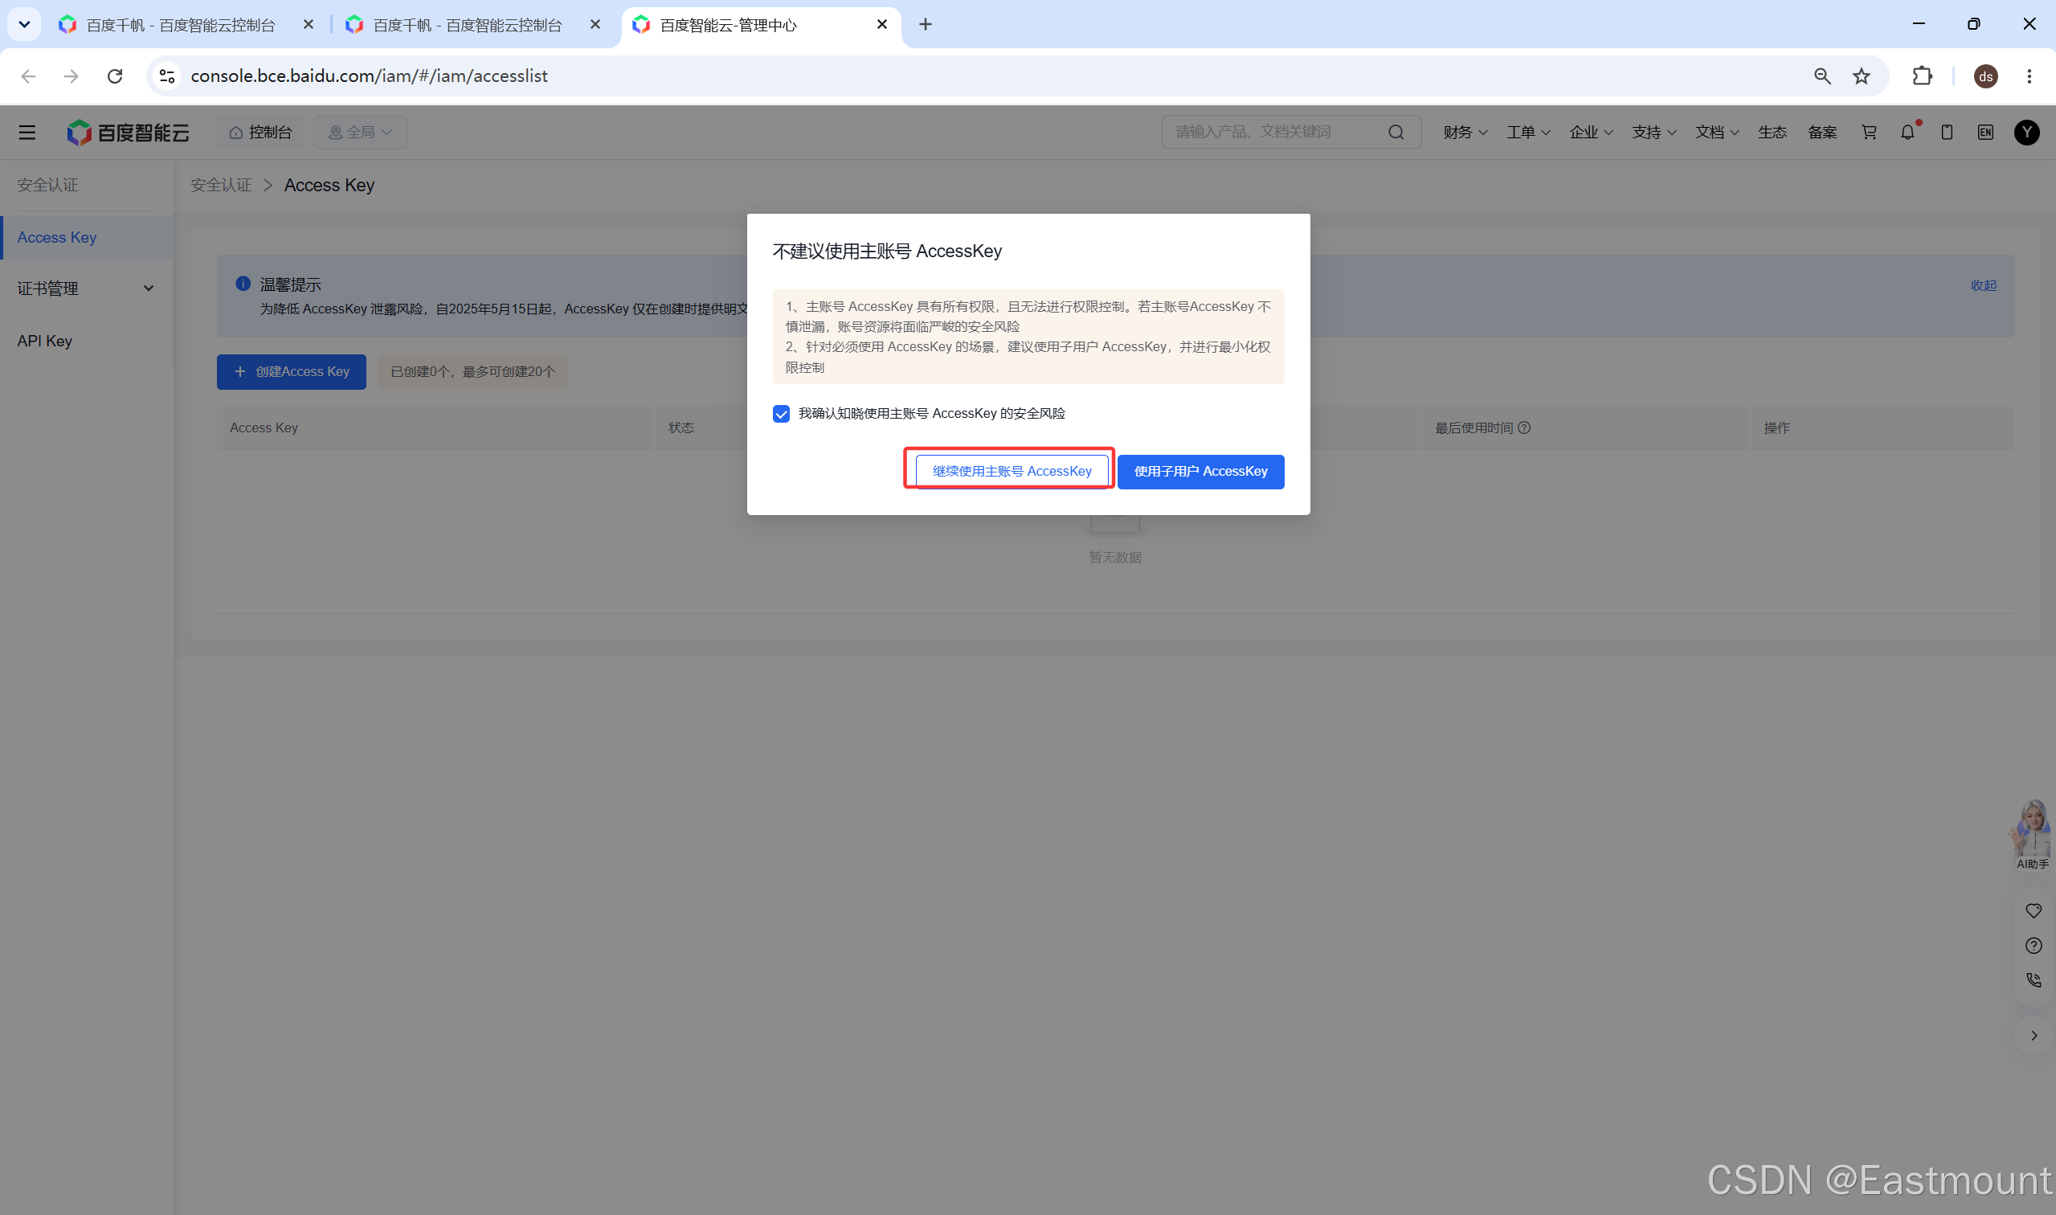2056x1215 pixels.
Task: Expand the 证书管理 sidebar section
Action: [x=86, y=288]
